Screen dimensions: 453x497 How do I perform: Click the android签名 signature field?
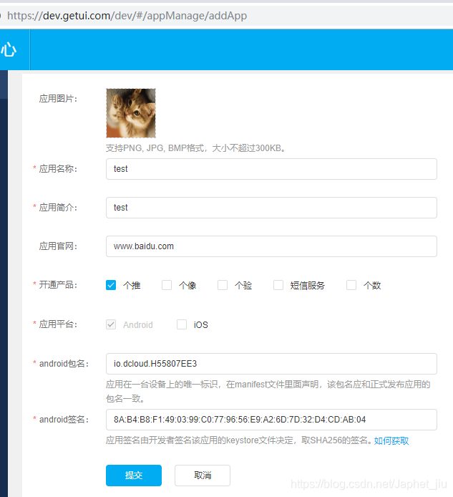[271, 420]
